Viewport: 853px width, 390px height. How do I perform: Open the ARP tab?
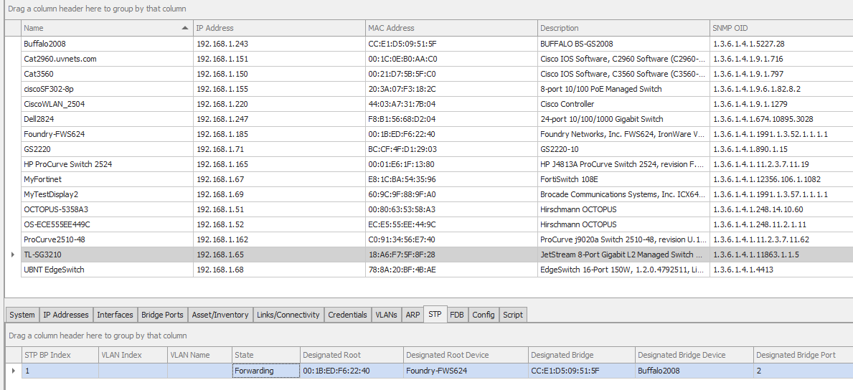point(413,315)
